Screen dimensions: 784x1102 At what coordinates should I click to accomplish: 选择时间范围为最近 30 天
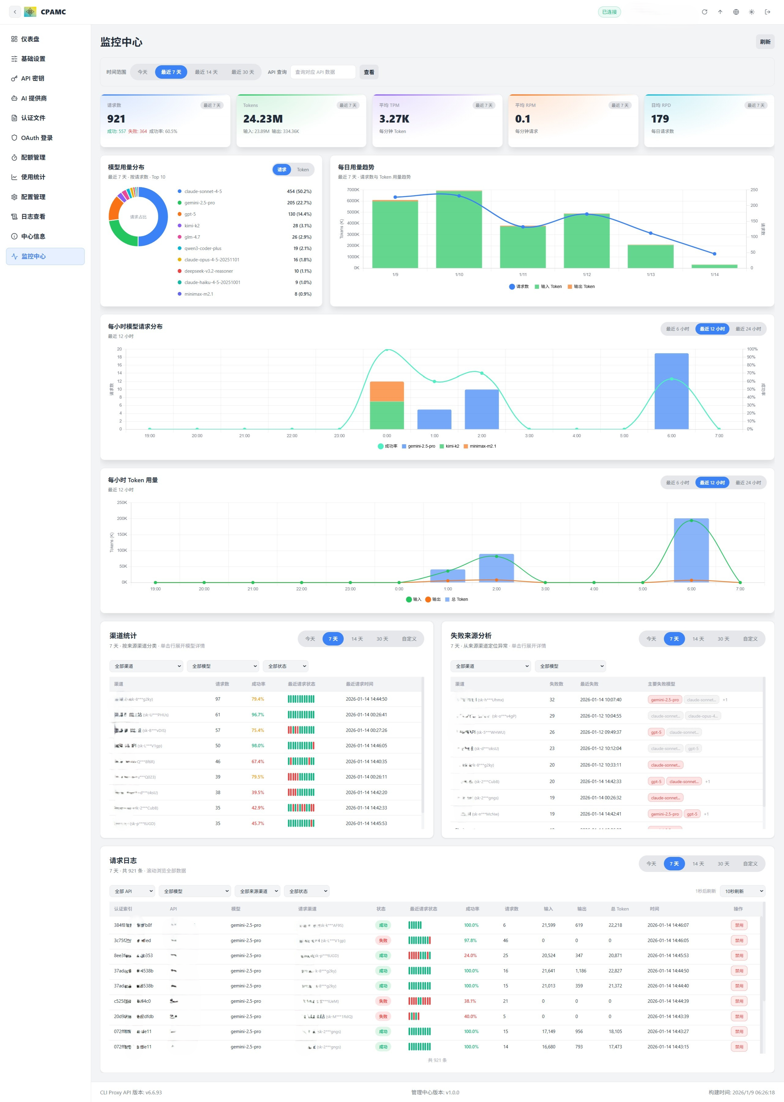click(242, 71)
